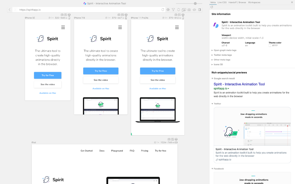Switch to the Live CSS panel tab
The width and height of the screenshot is (295, 184).
click(x=222, y=2)
